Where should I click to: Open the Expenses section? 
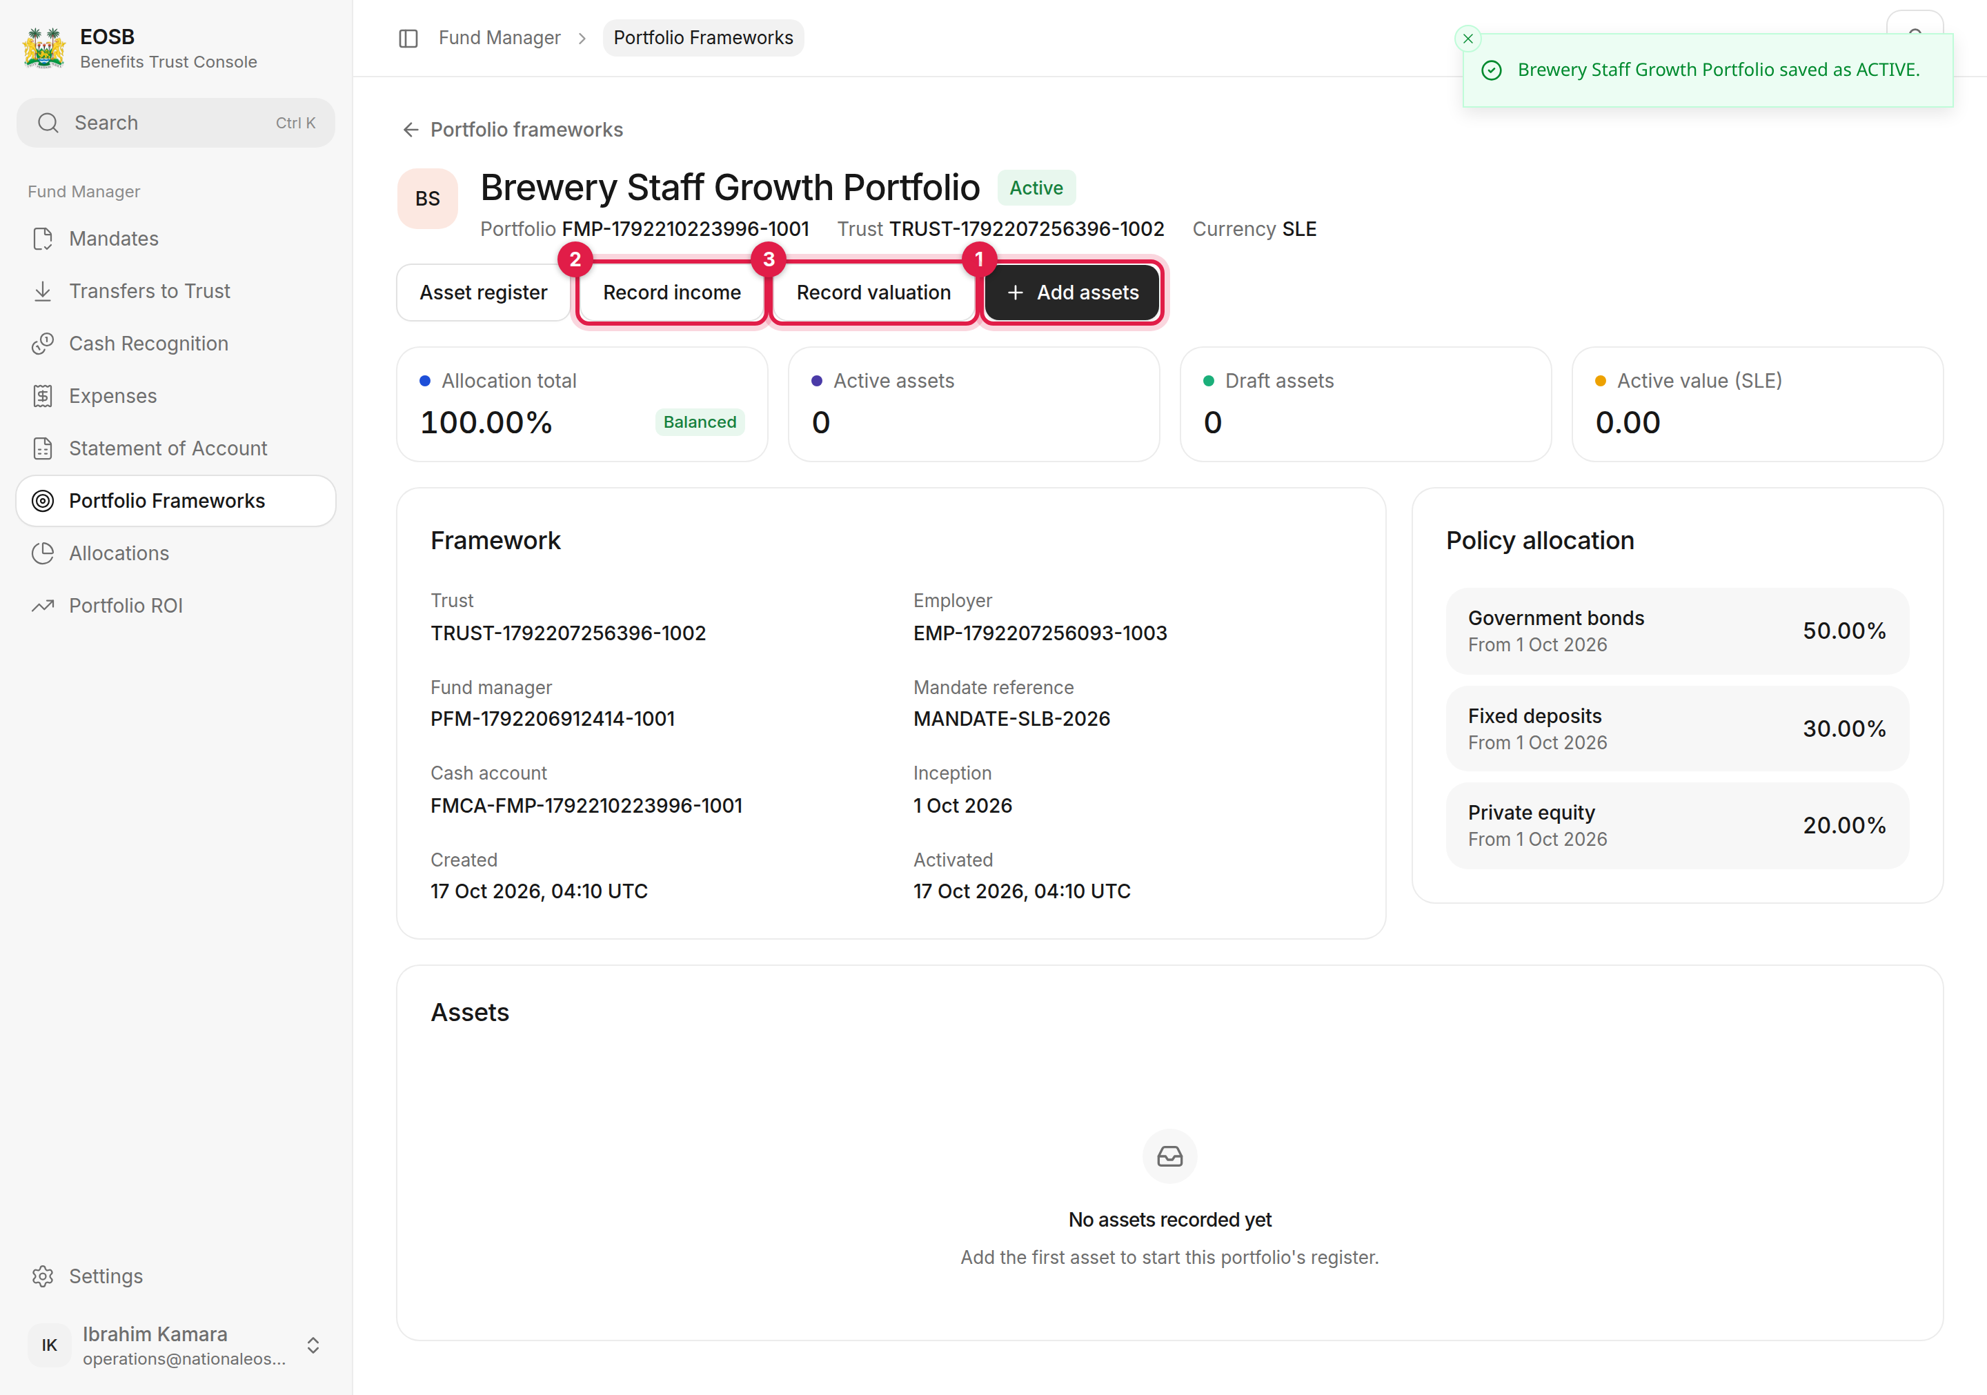(x=176, y=395)
